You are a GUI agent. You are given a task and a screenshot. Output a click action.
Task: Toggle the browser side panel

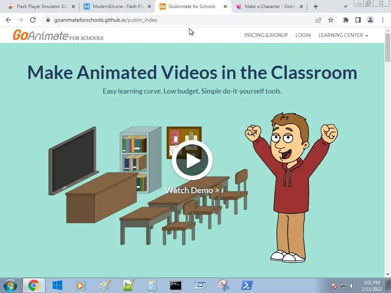click(358, 20)
